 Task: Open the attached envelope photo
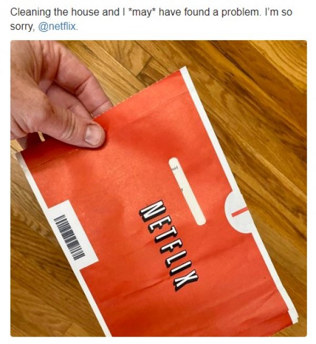[159, 188]
